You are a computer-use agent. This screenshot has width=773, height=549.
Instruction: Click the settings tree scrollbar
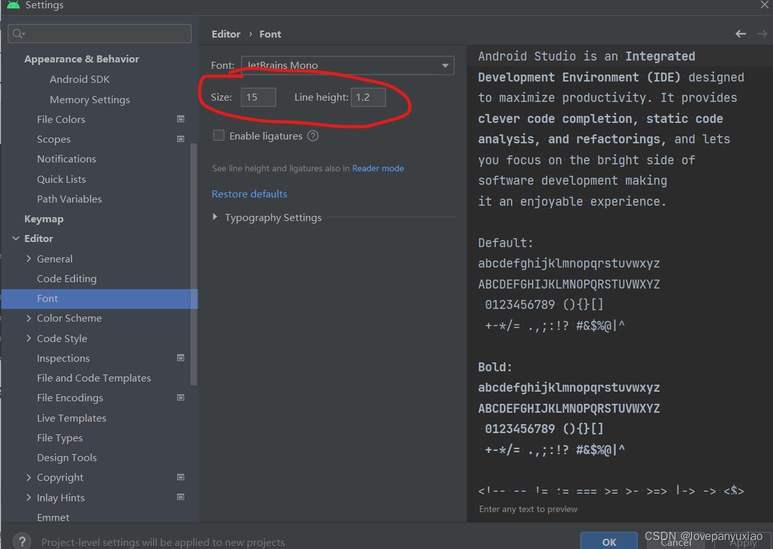point(194,264)
